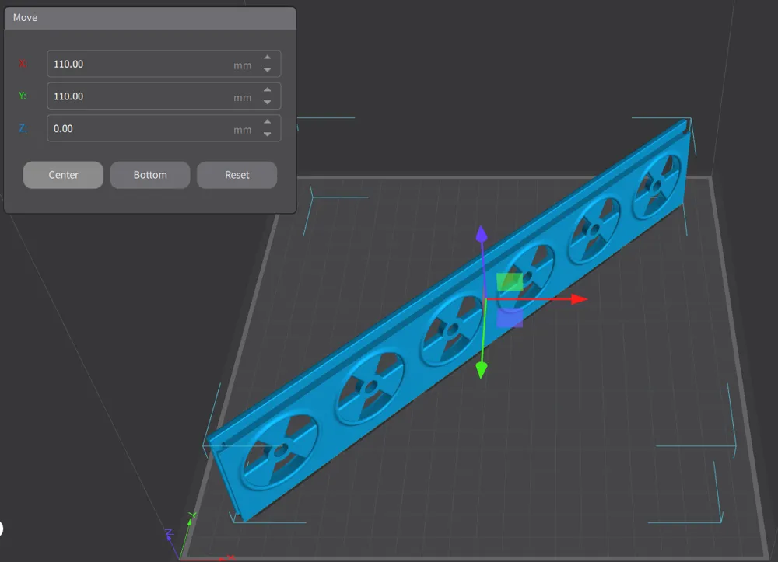Lower the Z value with the down arrow
This screenshot has width=778, height=562.
point(268,134)
